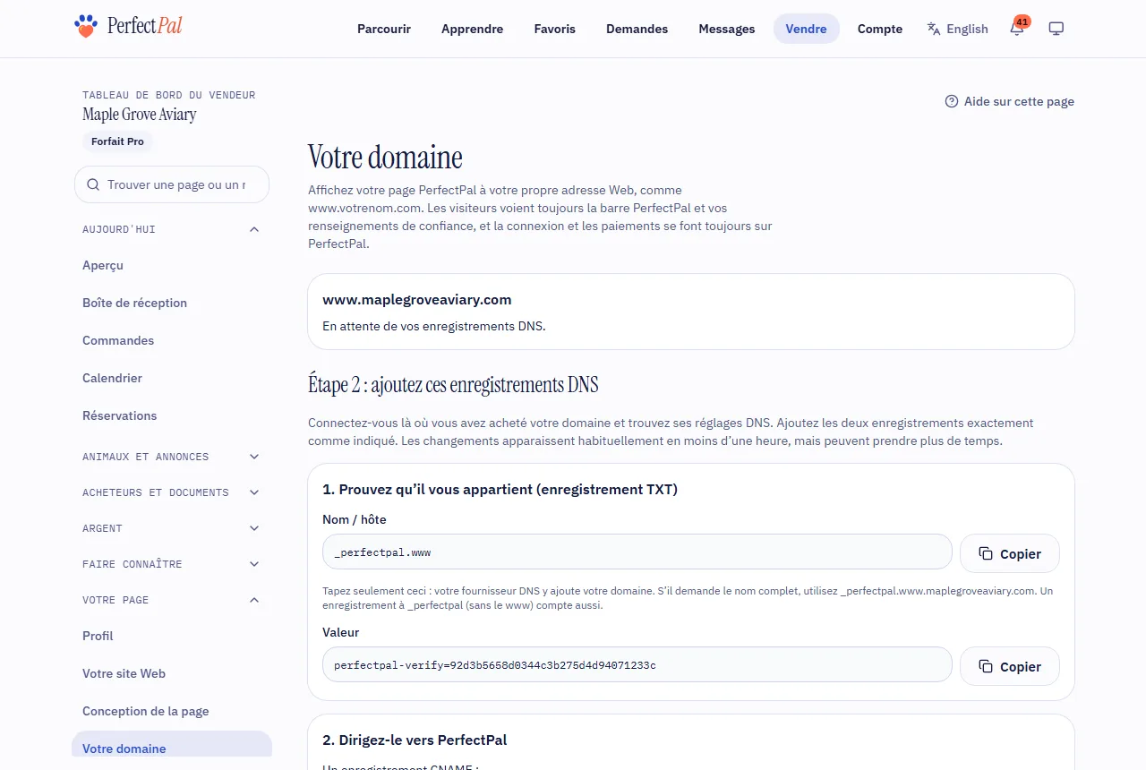1146x770 pixels.
Task: Click the Nom / hôte field _perfectpal.www
Action: [637, 552]
